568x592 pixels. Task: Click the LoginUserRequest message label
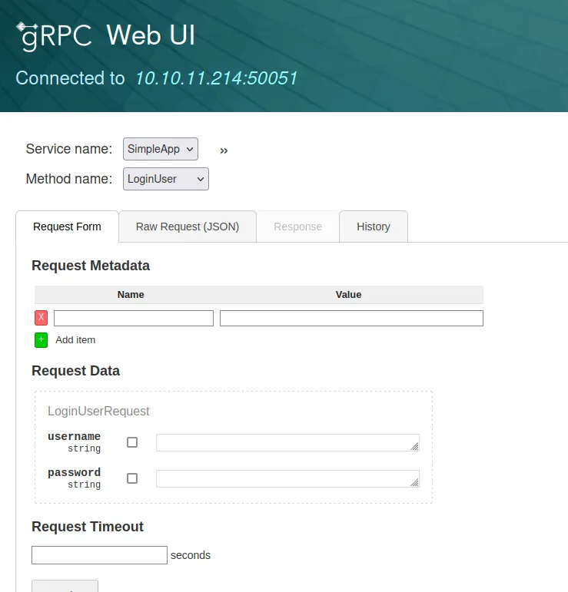98,411
